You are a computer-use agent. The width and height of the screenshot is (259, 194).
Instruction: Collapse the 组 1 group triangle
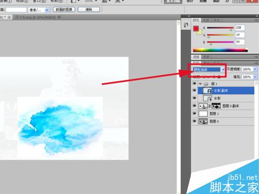tap(200, 84)
